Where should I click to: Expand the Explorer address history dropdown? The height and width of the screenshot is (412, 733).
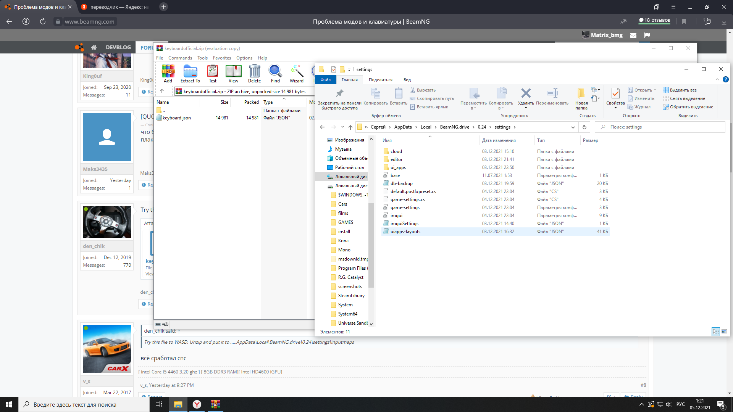click(573, 127)
